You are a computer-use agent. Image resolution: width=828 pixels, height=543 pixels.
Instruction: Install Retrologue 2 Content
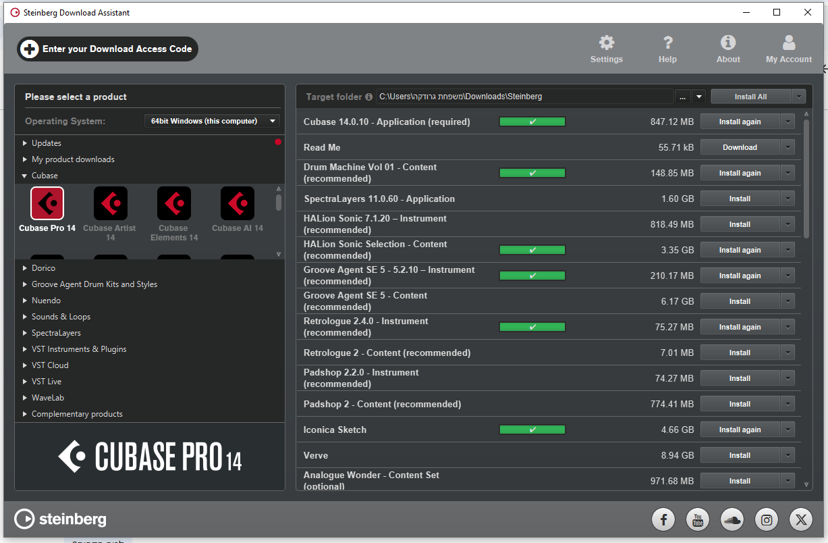click(x=740, y=353)
